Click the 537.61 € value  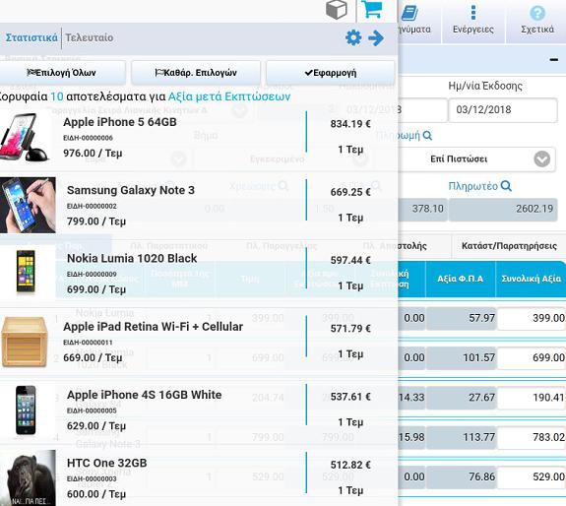pos(350,397)
